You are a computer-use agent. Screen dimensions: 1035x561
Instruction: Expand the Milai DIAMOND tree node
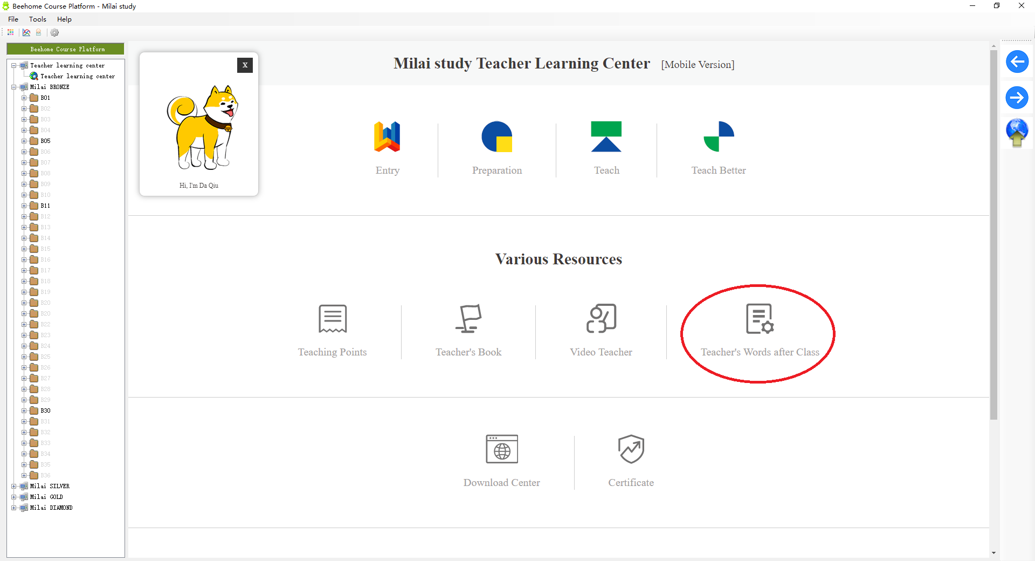[14, 508]
